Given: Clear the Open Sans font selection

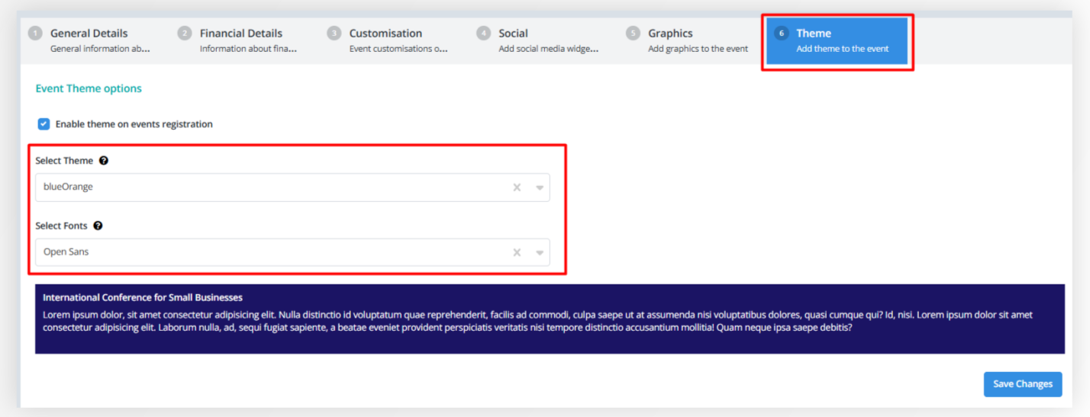Looking at the screenshot, I should point(517,252).
